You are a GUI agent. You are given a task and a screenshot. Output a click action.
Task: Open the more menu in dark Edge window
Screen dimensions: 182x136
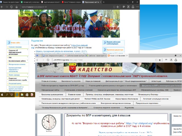(138, 7)
